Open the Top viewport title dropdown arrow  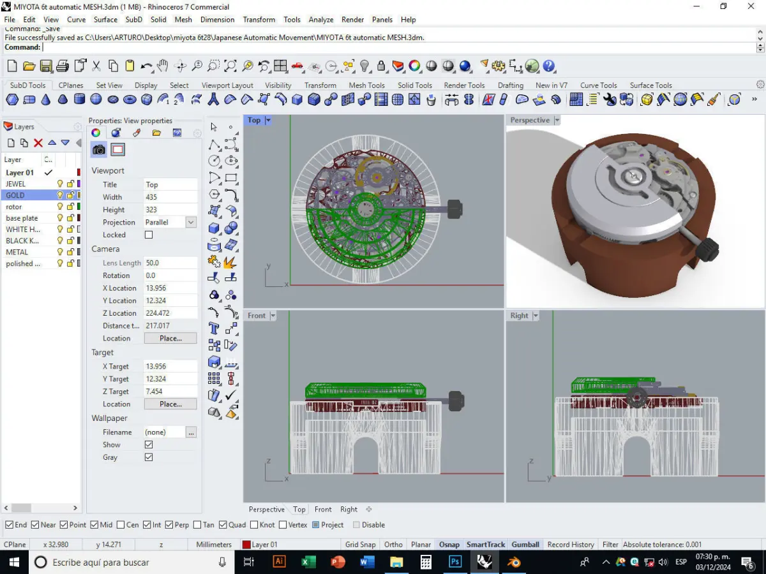coord(268,120)
